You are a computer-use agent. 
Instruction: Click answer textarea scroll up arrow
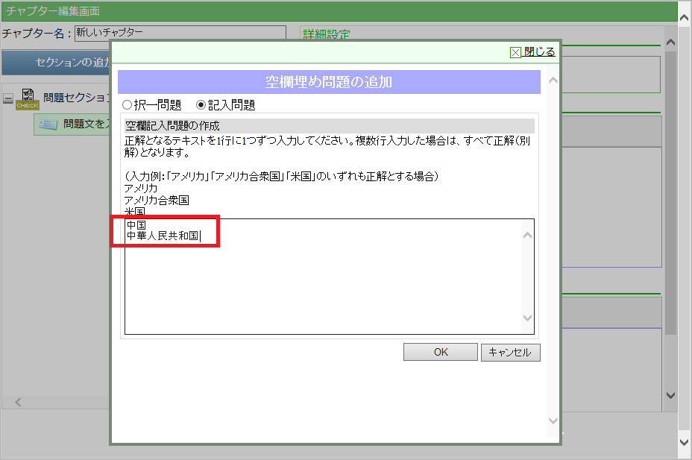[x=527, y=236]
